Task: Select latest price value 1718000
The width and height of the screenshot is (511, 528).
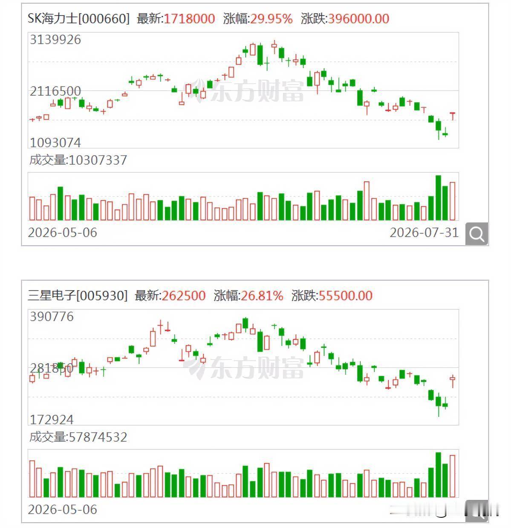Action: [x=189, y=19]
